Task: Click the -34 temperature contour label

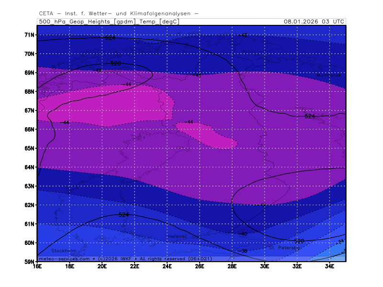Action: pos(341,241)
